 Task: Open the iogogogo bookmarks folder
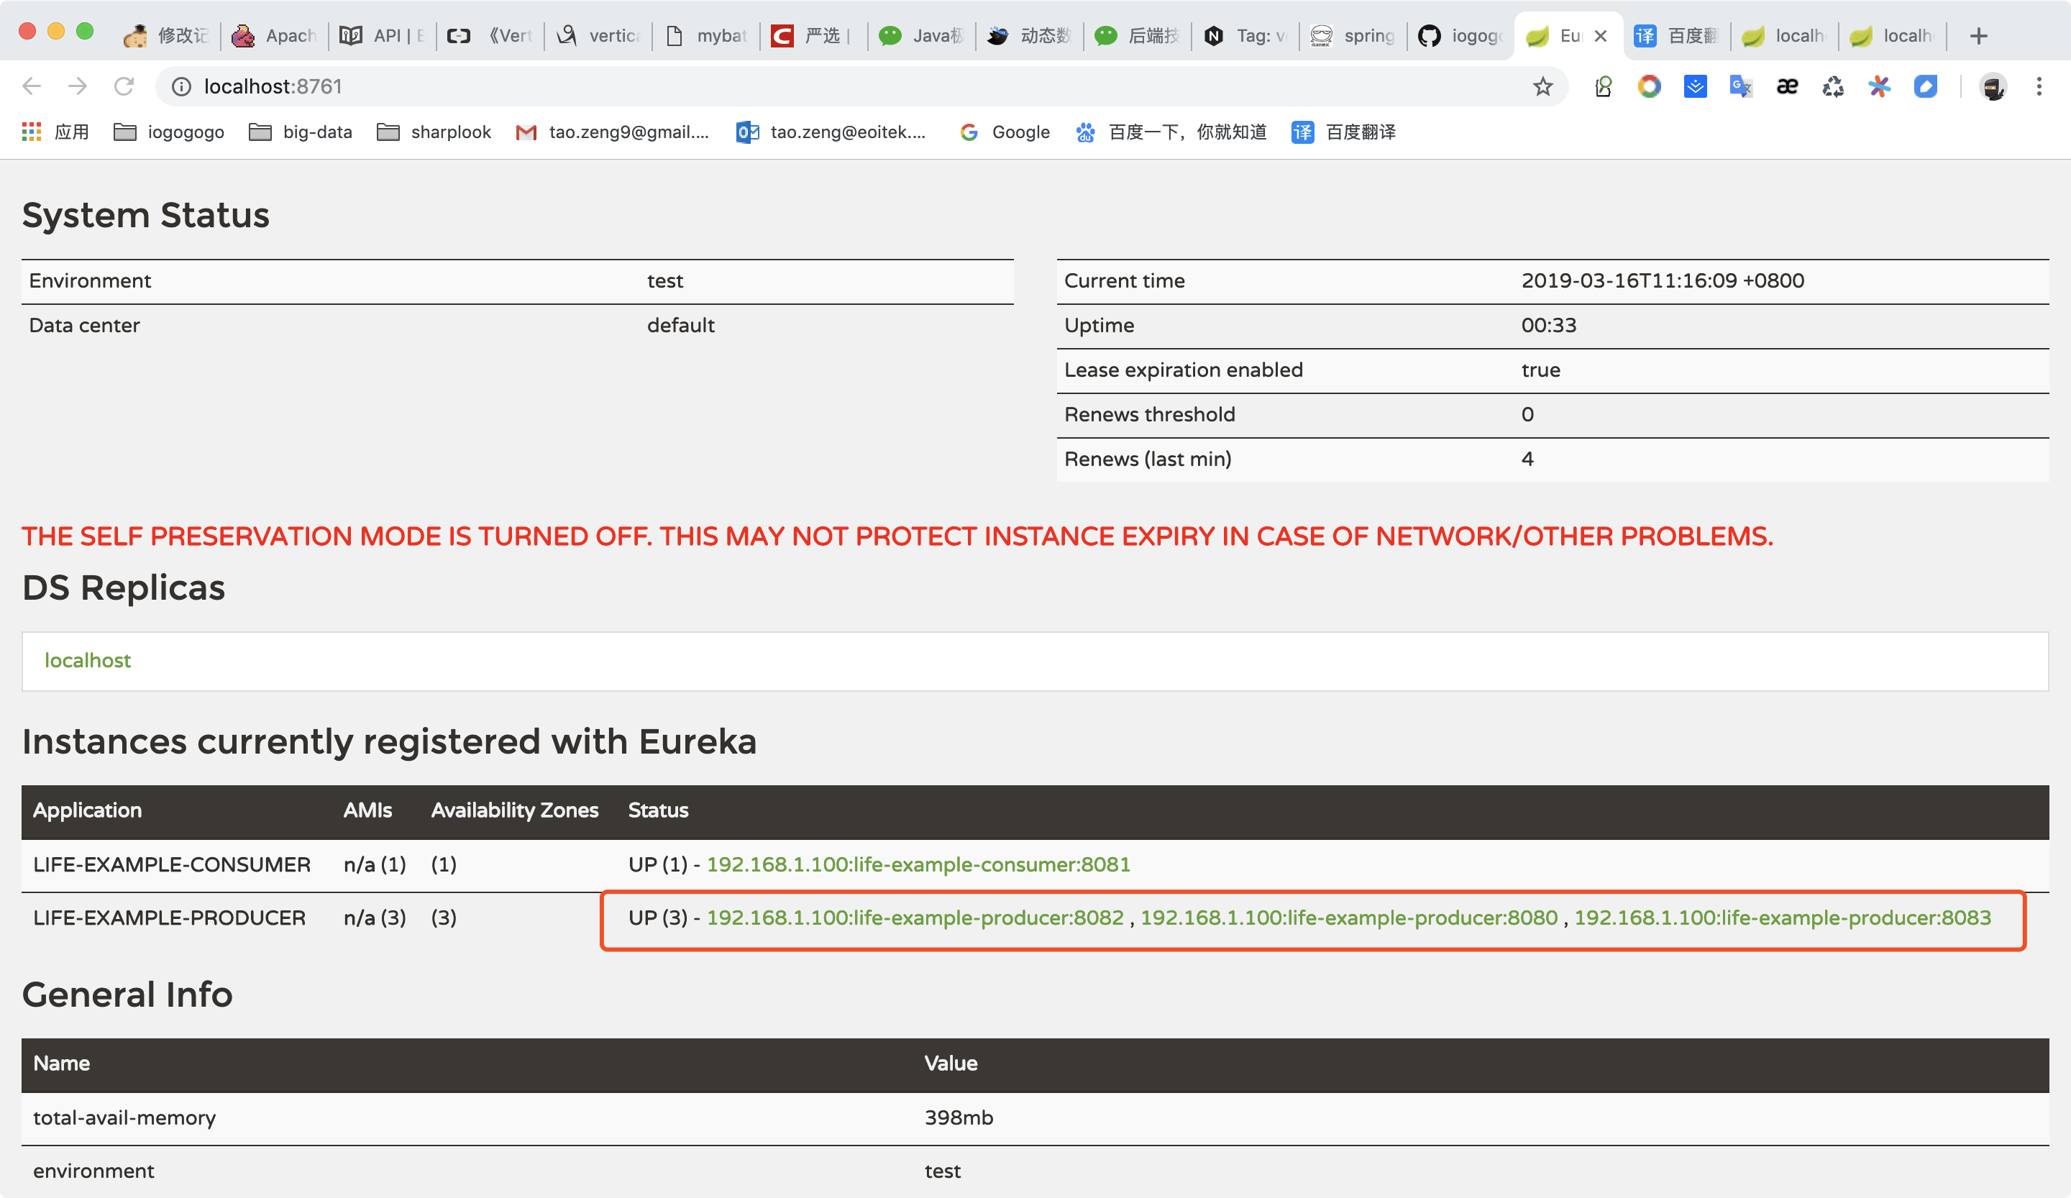click(169, 132)
